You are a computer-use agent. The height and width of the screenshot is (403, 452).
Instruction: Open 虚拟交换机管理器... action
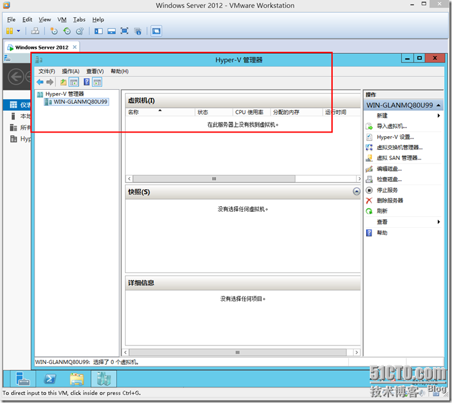tap(399, 147)
